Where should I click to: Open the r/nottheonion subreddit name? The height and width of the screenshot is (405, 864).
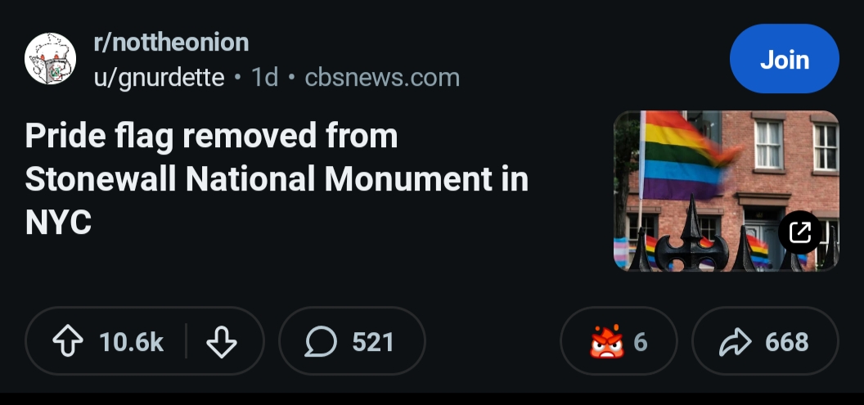[172, 42]
